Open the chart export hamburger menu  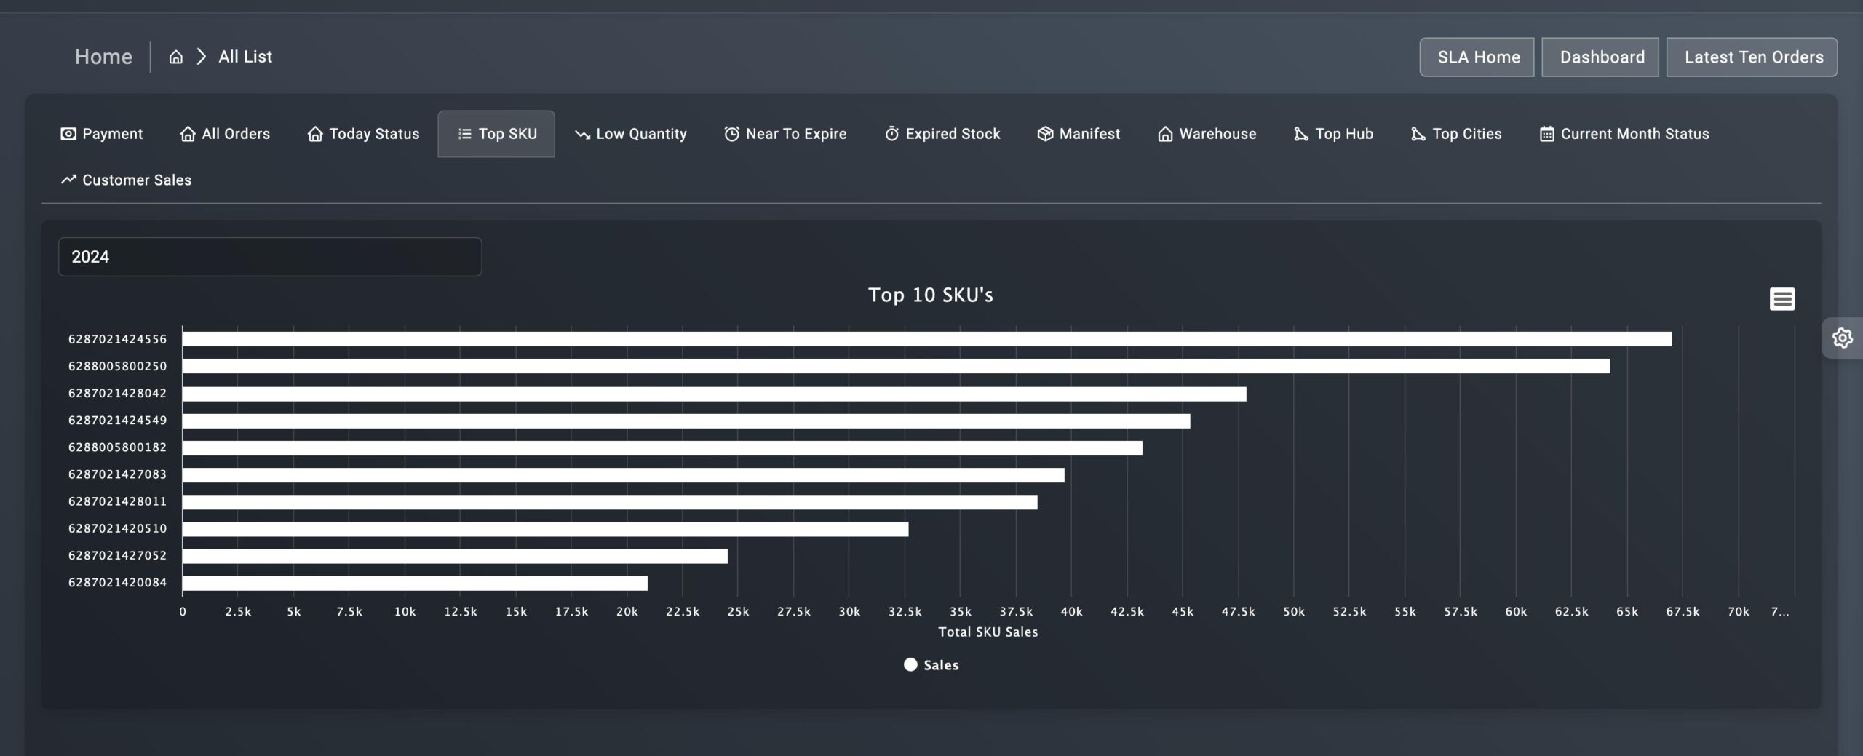(x=1781, y=298)
